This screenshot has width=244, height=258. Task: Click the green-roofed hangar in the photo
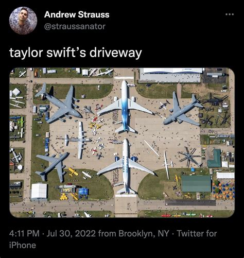[x=196, y=184]
